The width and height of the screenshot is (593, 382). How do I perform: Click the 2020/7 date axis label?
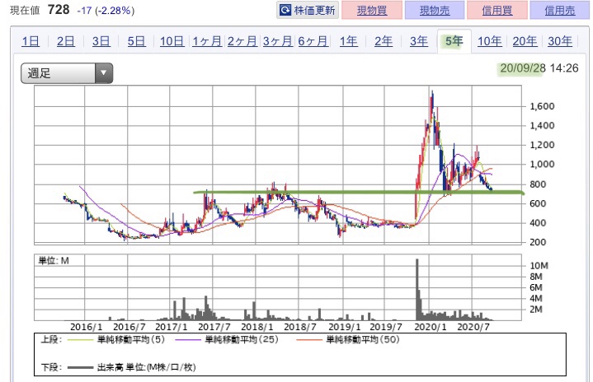tap(473, 327)
